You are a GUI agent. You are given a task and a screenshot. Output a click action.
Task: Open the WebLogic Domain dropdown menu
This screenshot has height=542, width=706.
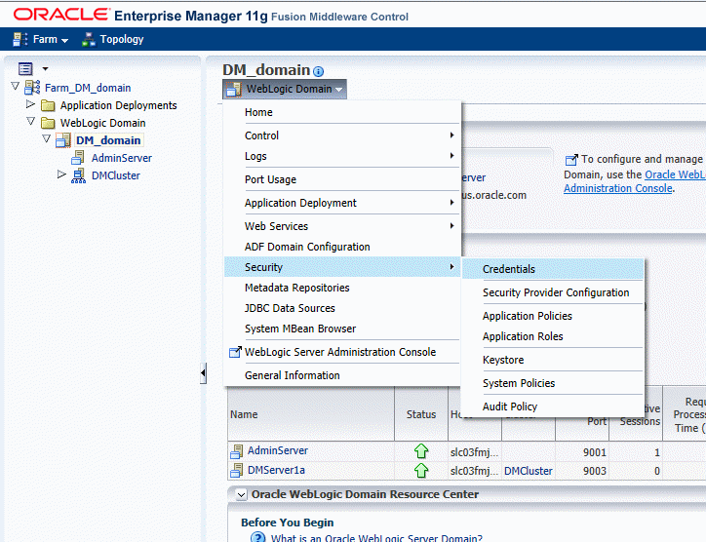pos(285,89)
